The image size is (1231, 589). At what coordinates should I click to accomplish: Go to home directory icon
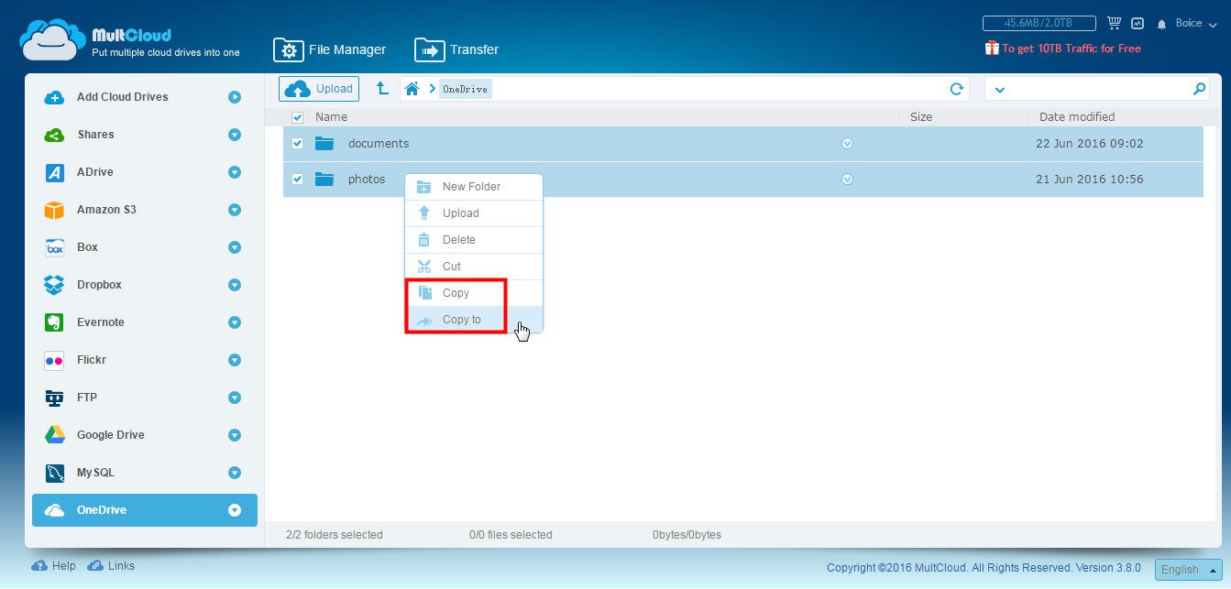tap(412, 89)
